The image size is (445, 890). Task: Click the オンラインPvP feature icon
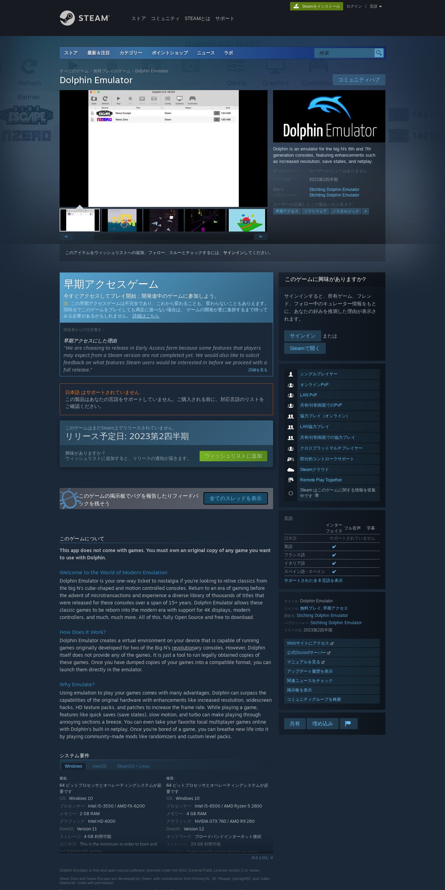point(291,385)
